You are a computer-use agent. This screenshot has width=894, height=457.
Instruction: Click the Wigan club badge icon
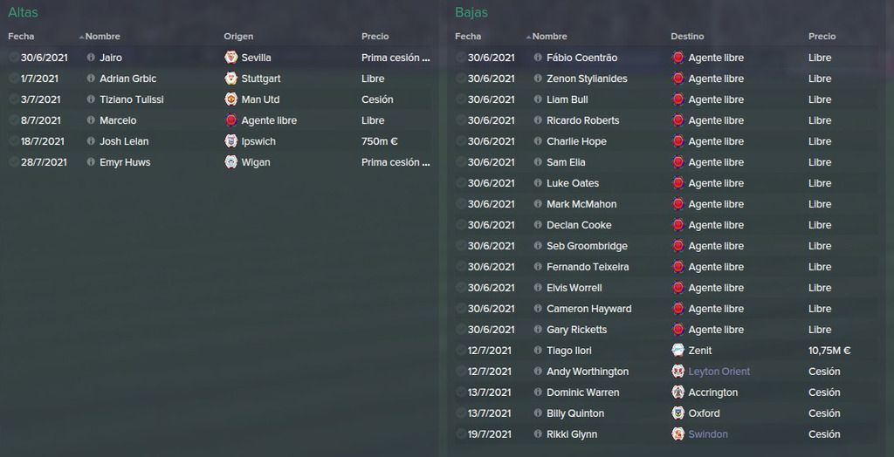point(230,162)
